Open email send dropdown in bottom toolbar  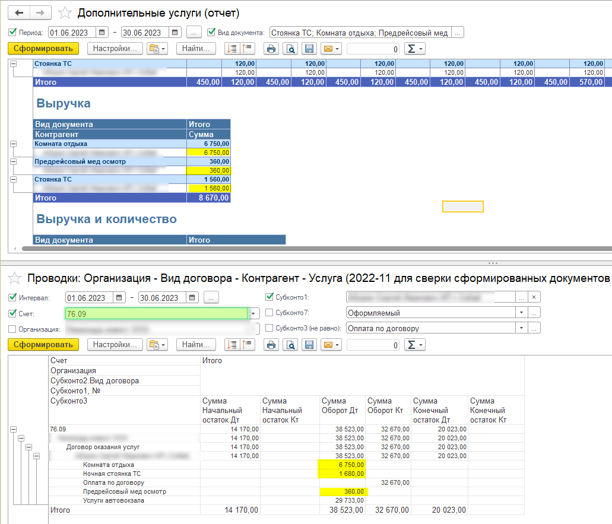click(331, 344)
